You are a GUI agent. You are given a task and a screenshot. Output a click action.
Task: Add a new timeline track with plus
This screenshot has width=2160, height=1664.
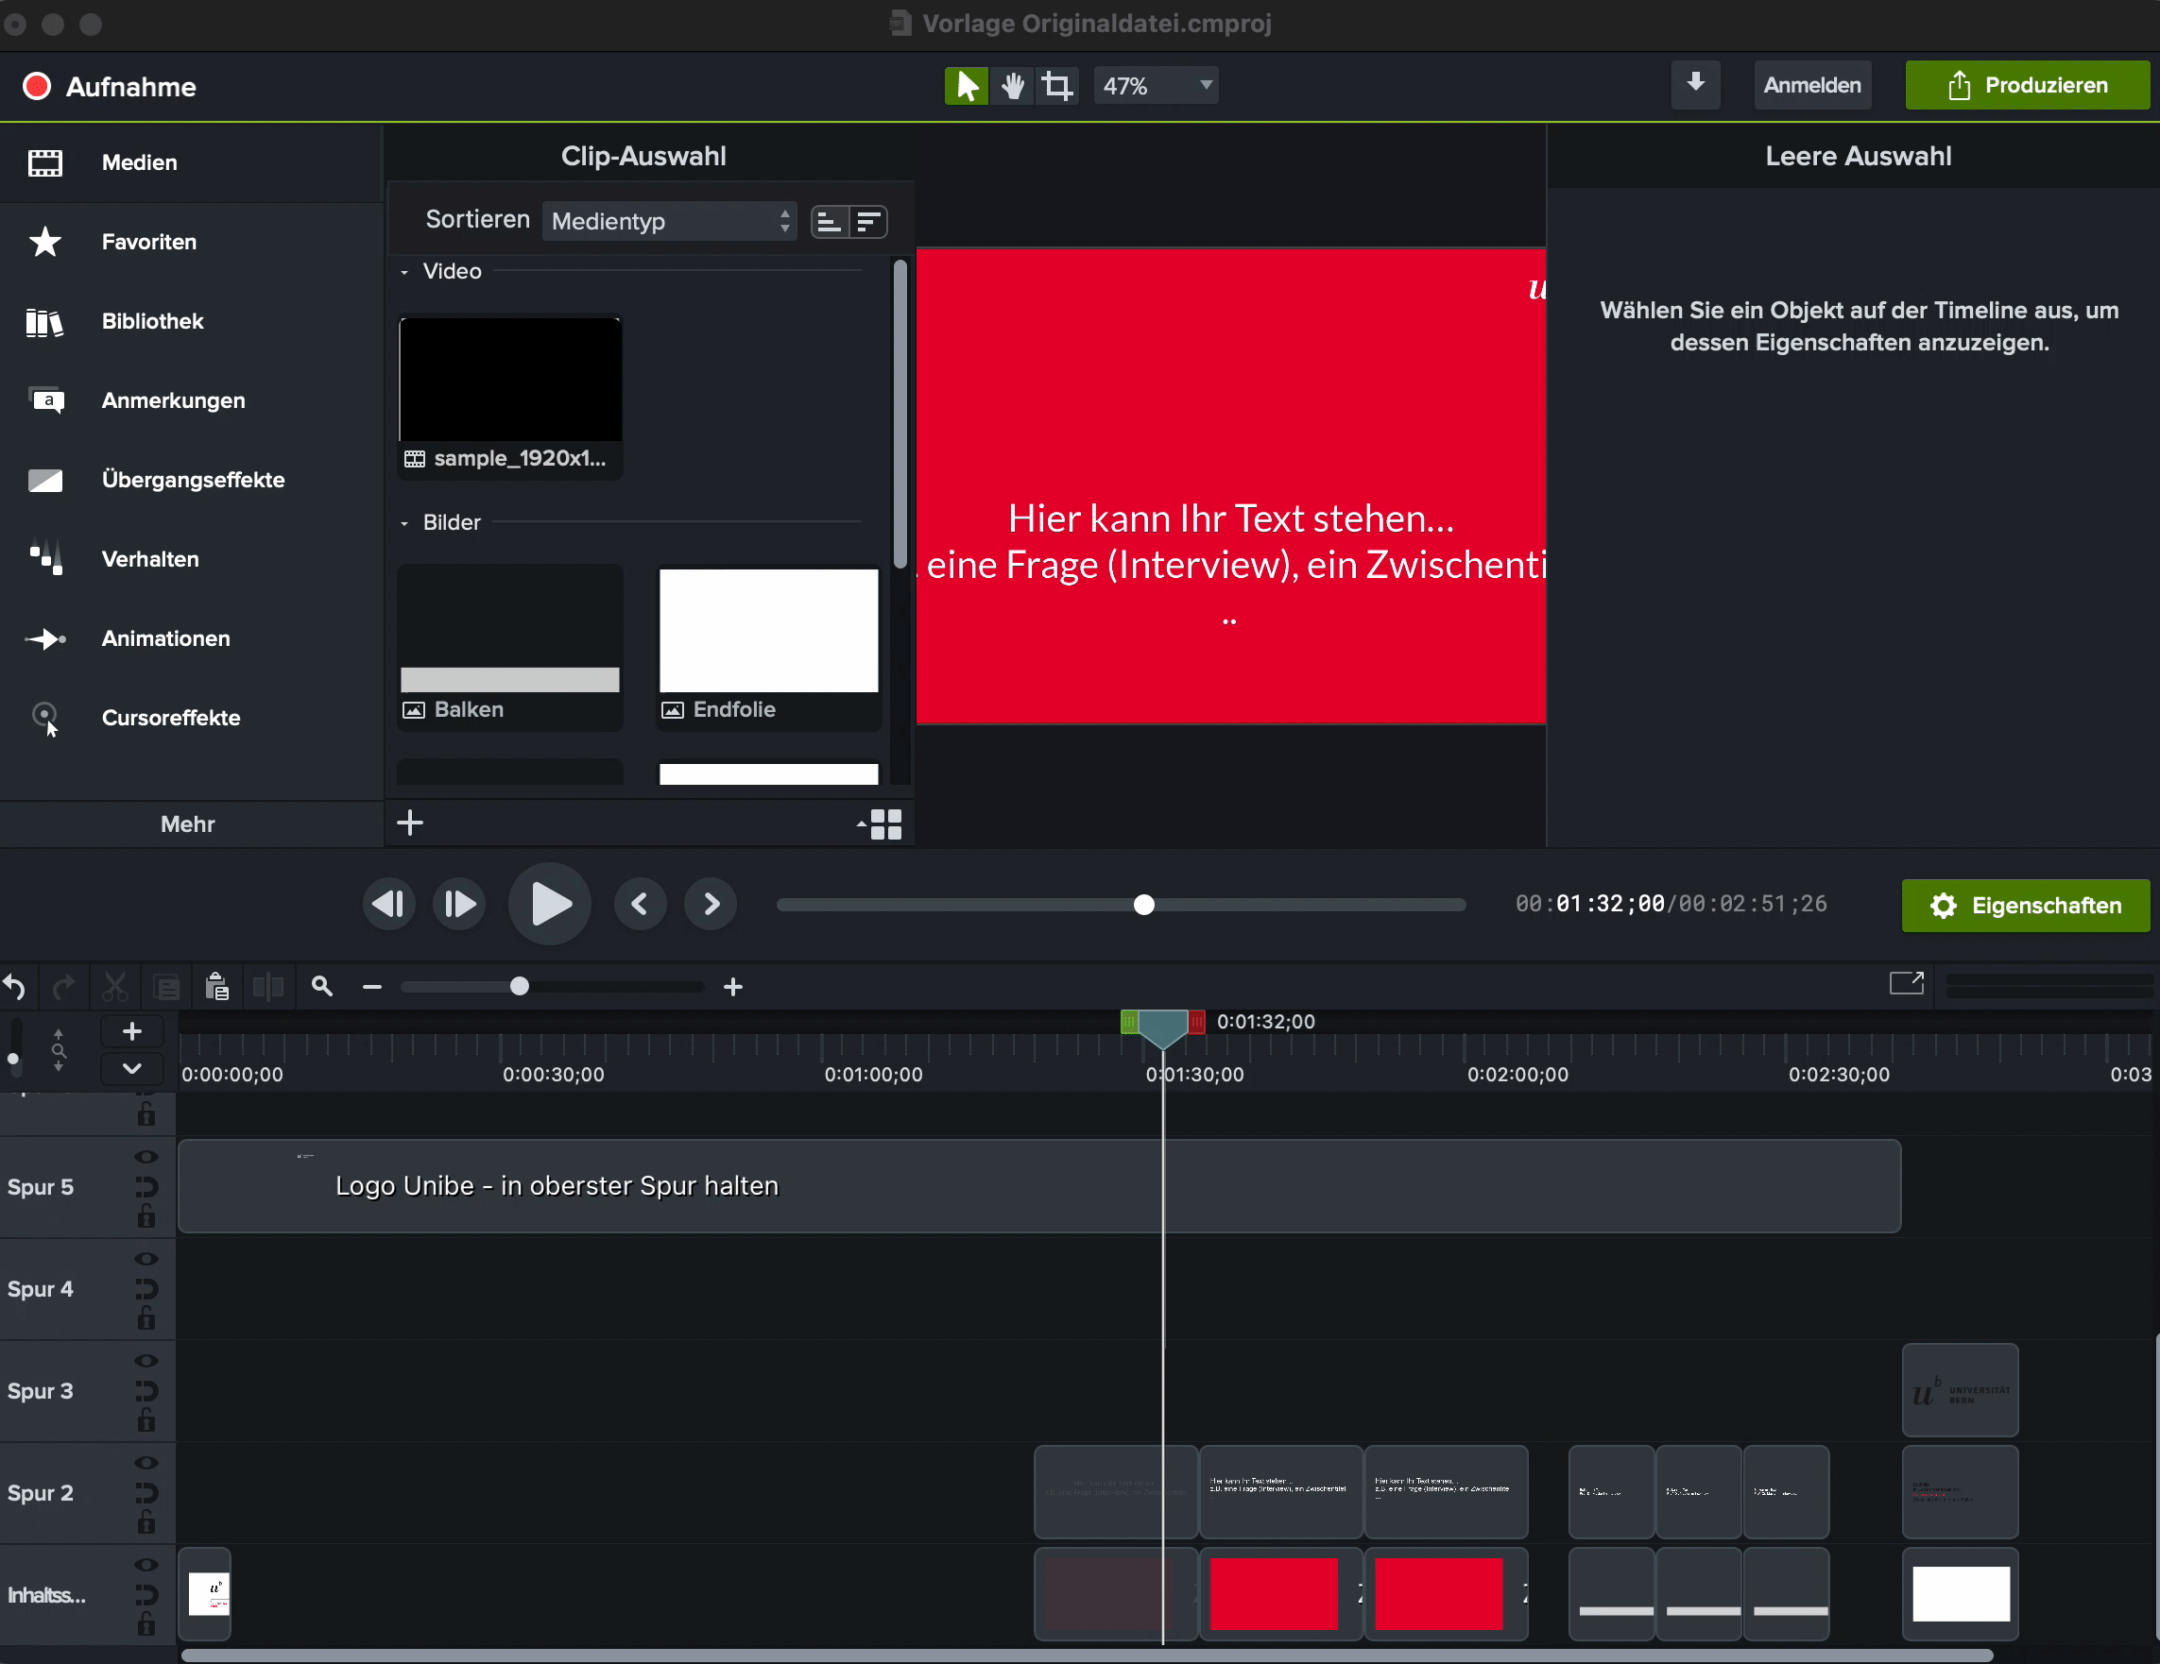[131, 1031]
